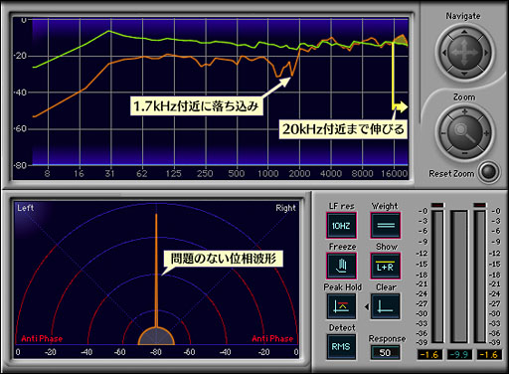Click the Response value field showing 50
509x374 pixels.
(x=385, y=352)
